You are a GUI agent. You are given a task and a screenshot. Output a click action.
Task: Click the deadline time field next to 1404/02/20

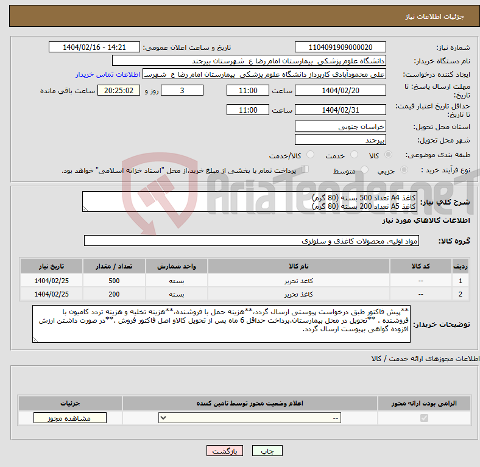(248, 91)
